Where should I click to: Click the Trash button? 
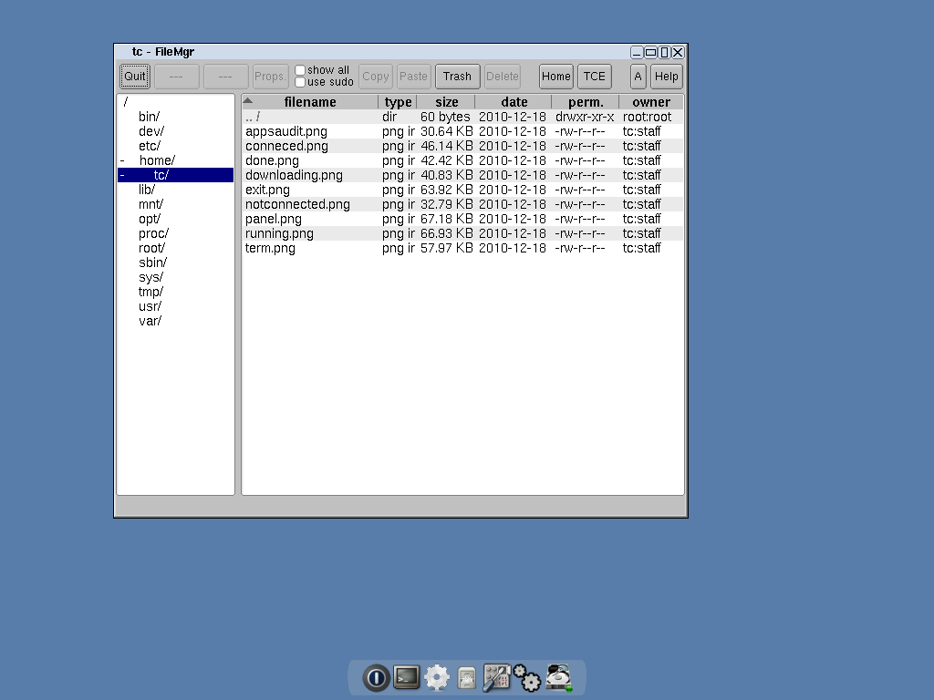457,77
